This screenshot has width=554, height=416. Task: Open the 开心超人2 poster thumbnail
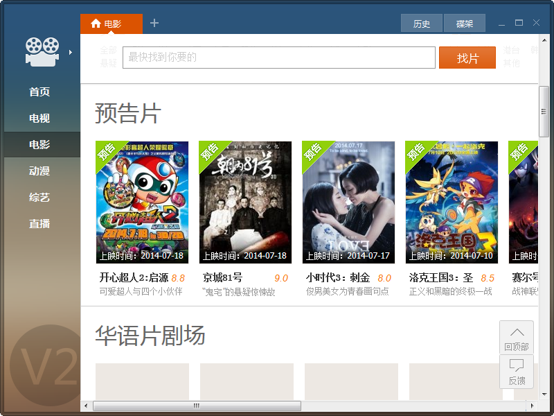142,202
